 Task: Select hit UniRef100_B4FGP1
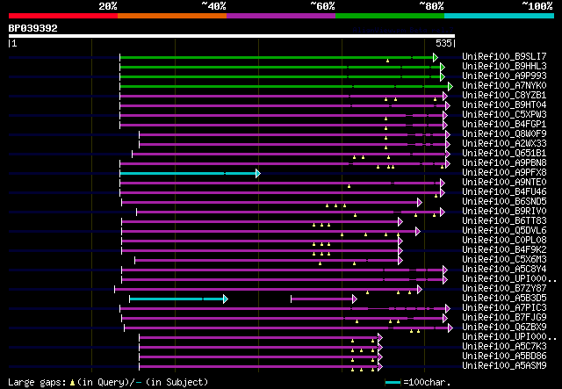[504, 125]
